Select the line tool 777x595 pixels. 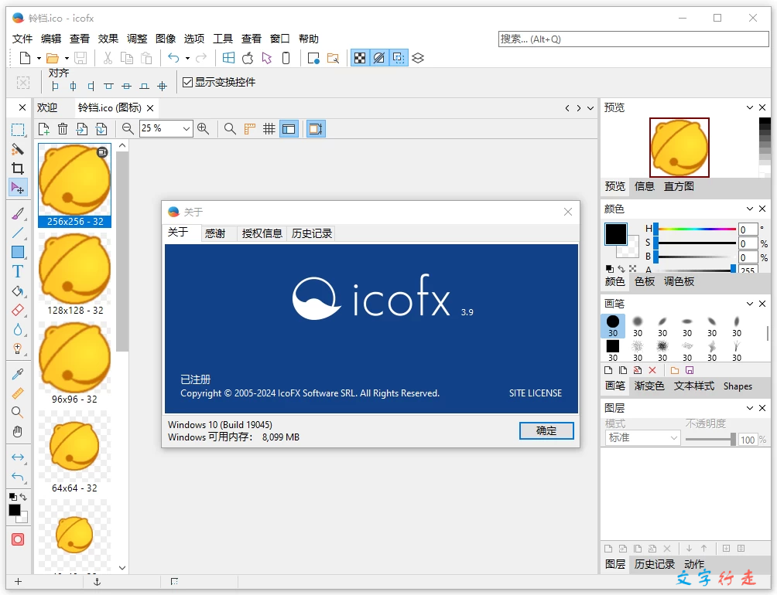pyautogui.click(x=18, y=233)
